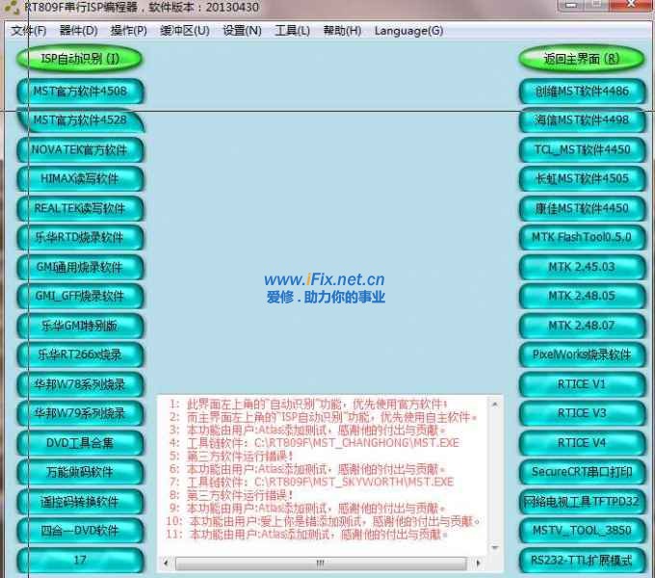Open the Language(G) menu

click(x=408, y=31)
